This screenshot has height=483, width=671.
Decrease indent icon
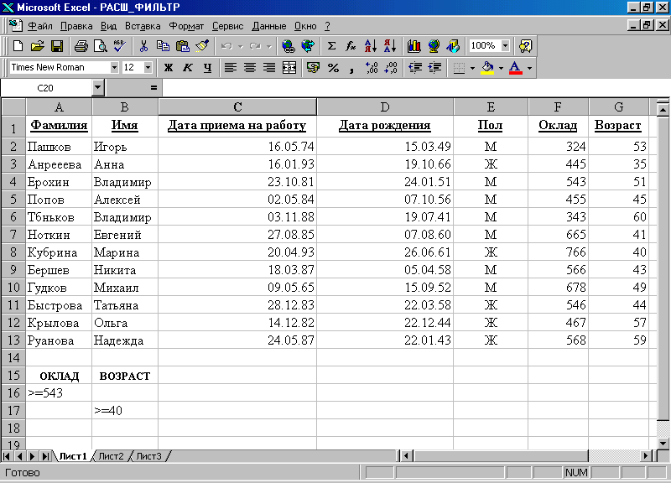[415, 68]
